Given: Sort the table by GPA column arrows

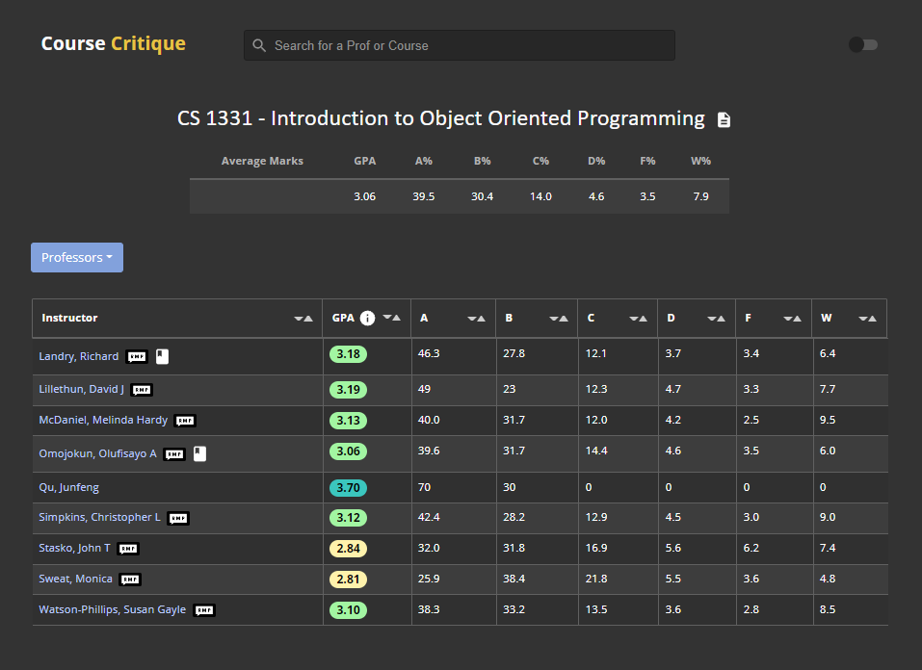Looking at the screenshot, I should coord(391,318).
